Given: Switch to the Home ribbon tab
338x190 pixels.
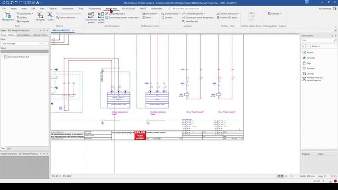Looking at the screenshot, I should click(x=13, y=8).
